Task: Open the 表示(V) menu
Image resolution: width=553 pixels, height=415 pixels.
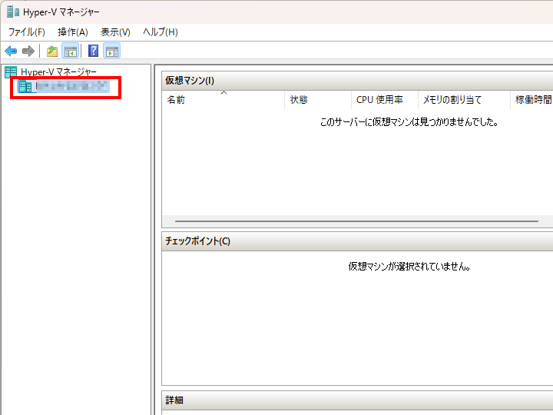Action: 115,32
